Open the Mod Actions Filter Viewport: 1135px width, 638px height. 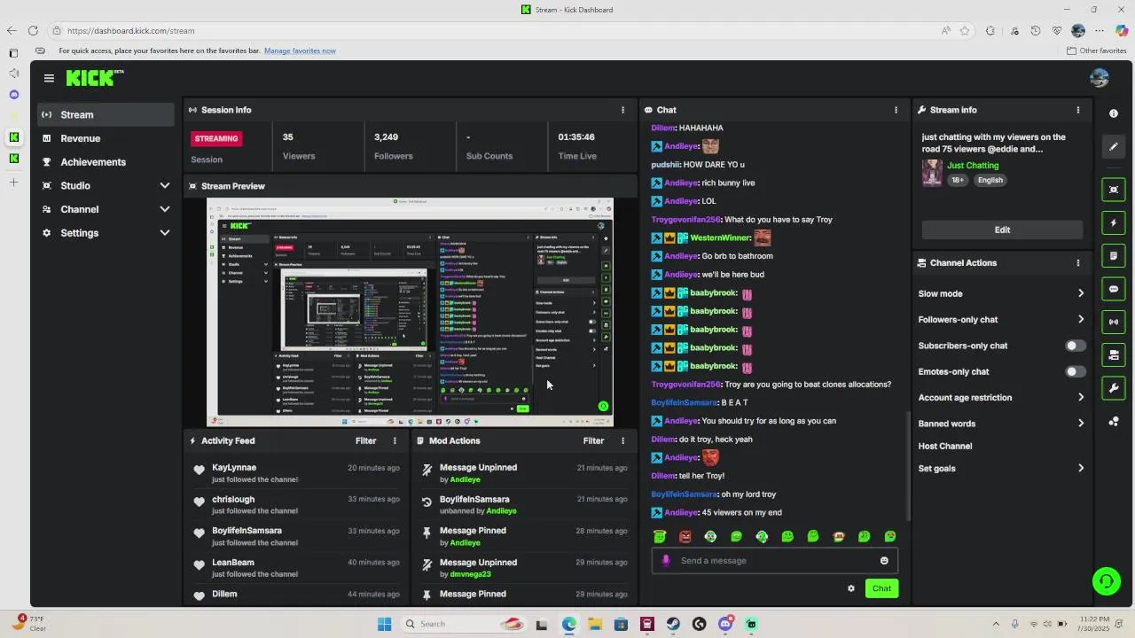(x=593, y=440)
